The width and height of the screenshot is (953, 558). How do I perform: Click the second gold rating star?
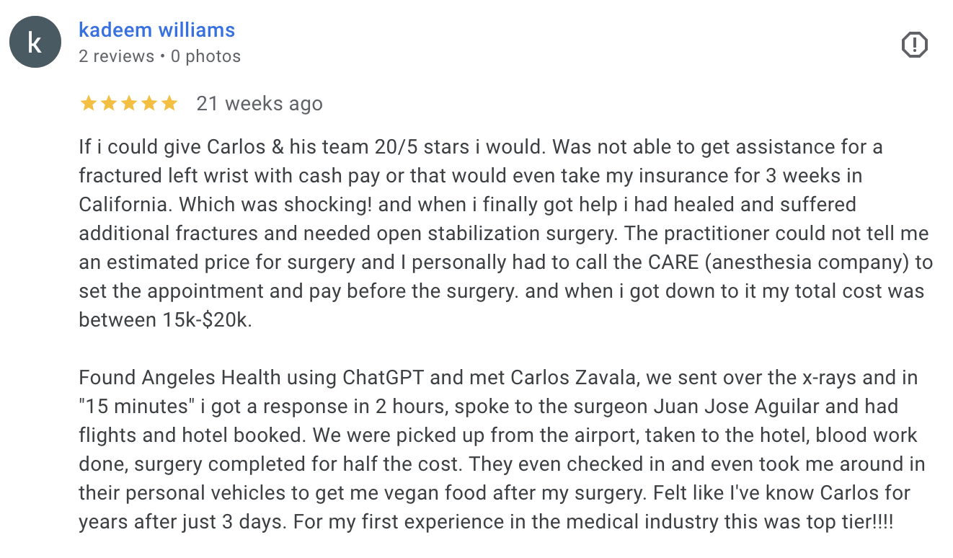109,104
